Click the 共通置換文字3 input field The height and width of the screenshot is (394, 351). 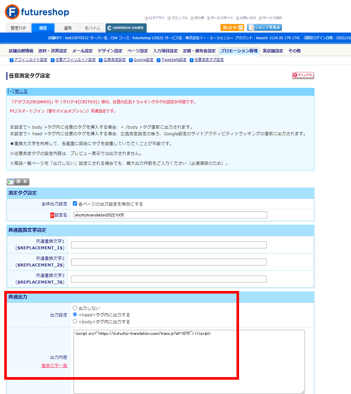tap(169, 279)
